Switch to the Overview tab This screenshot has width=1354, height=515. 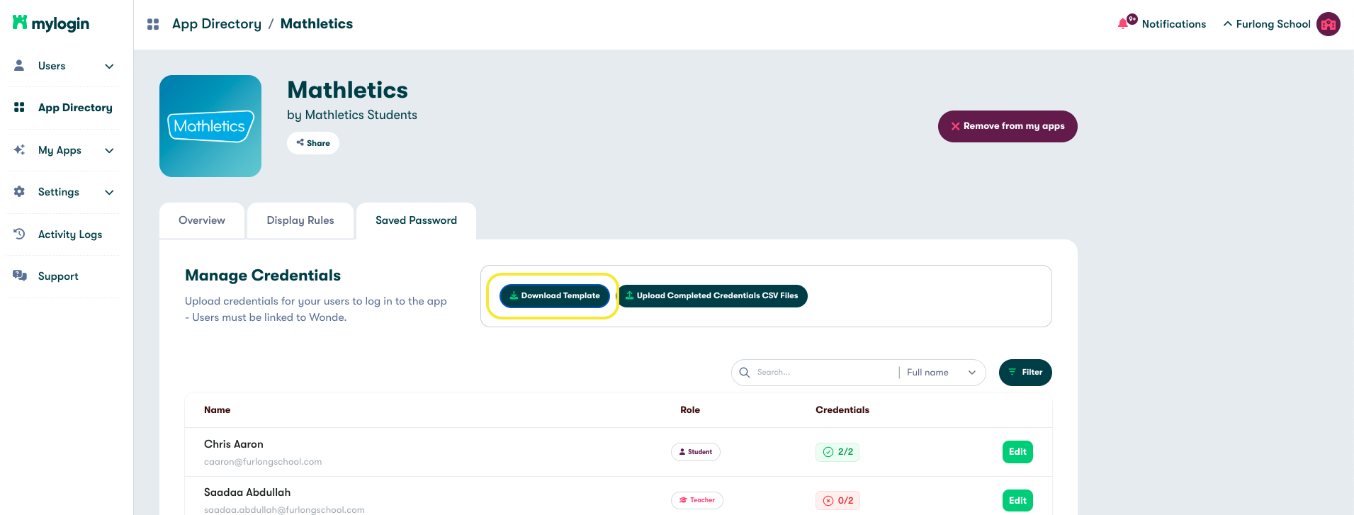pos(202,220)
